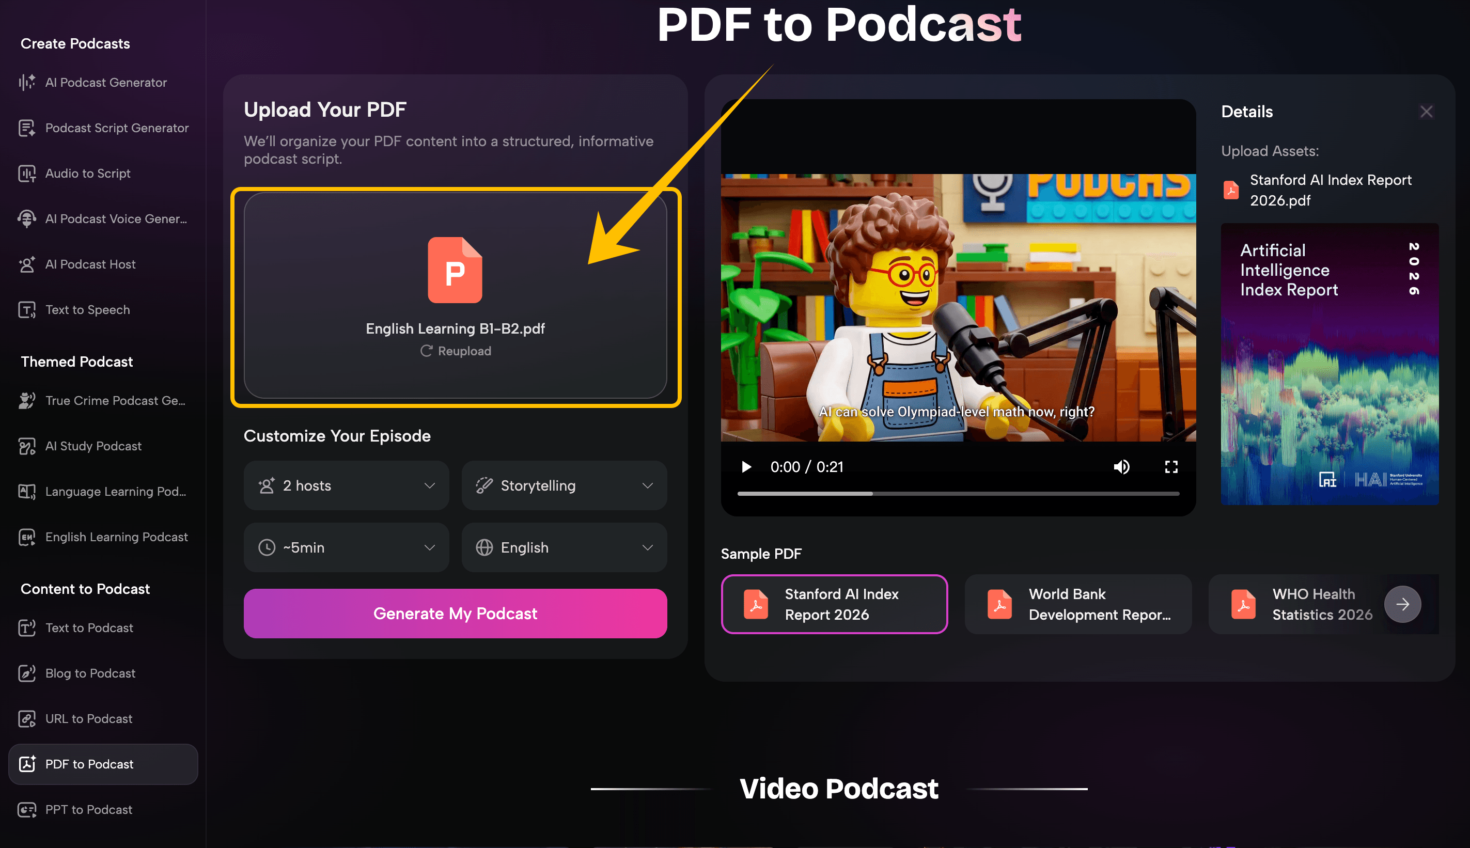Open the ~5min duration dropdown
The height and width of the screenshot is (848, 1470).
click(346, 547)
